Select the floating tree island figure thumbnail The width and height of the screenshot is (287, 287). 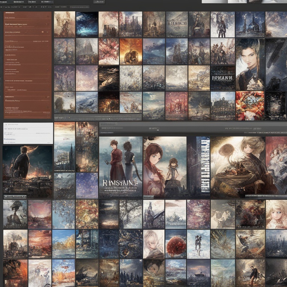[15, 214]
